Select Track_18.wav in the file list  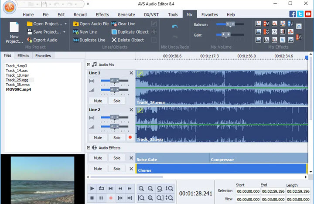17,75
